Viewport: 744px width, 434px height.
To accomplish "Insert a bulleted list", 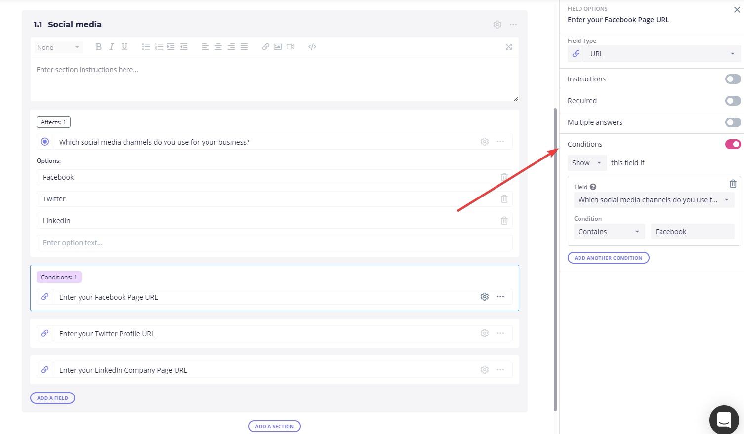I will click(x=146, y=47).
